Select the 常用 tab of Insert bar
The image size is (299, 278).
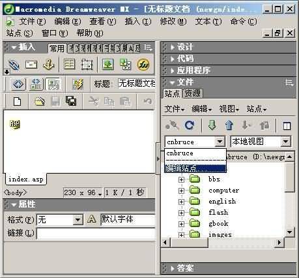point(57,48)
